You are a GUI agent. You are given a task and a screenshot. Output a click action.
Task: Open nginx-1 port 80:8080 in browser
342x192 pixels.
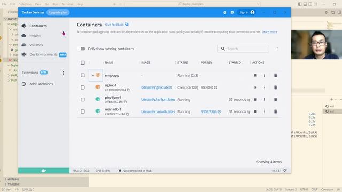click(209, 87)
